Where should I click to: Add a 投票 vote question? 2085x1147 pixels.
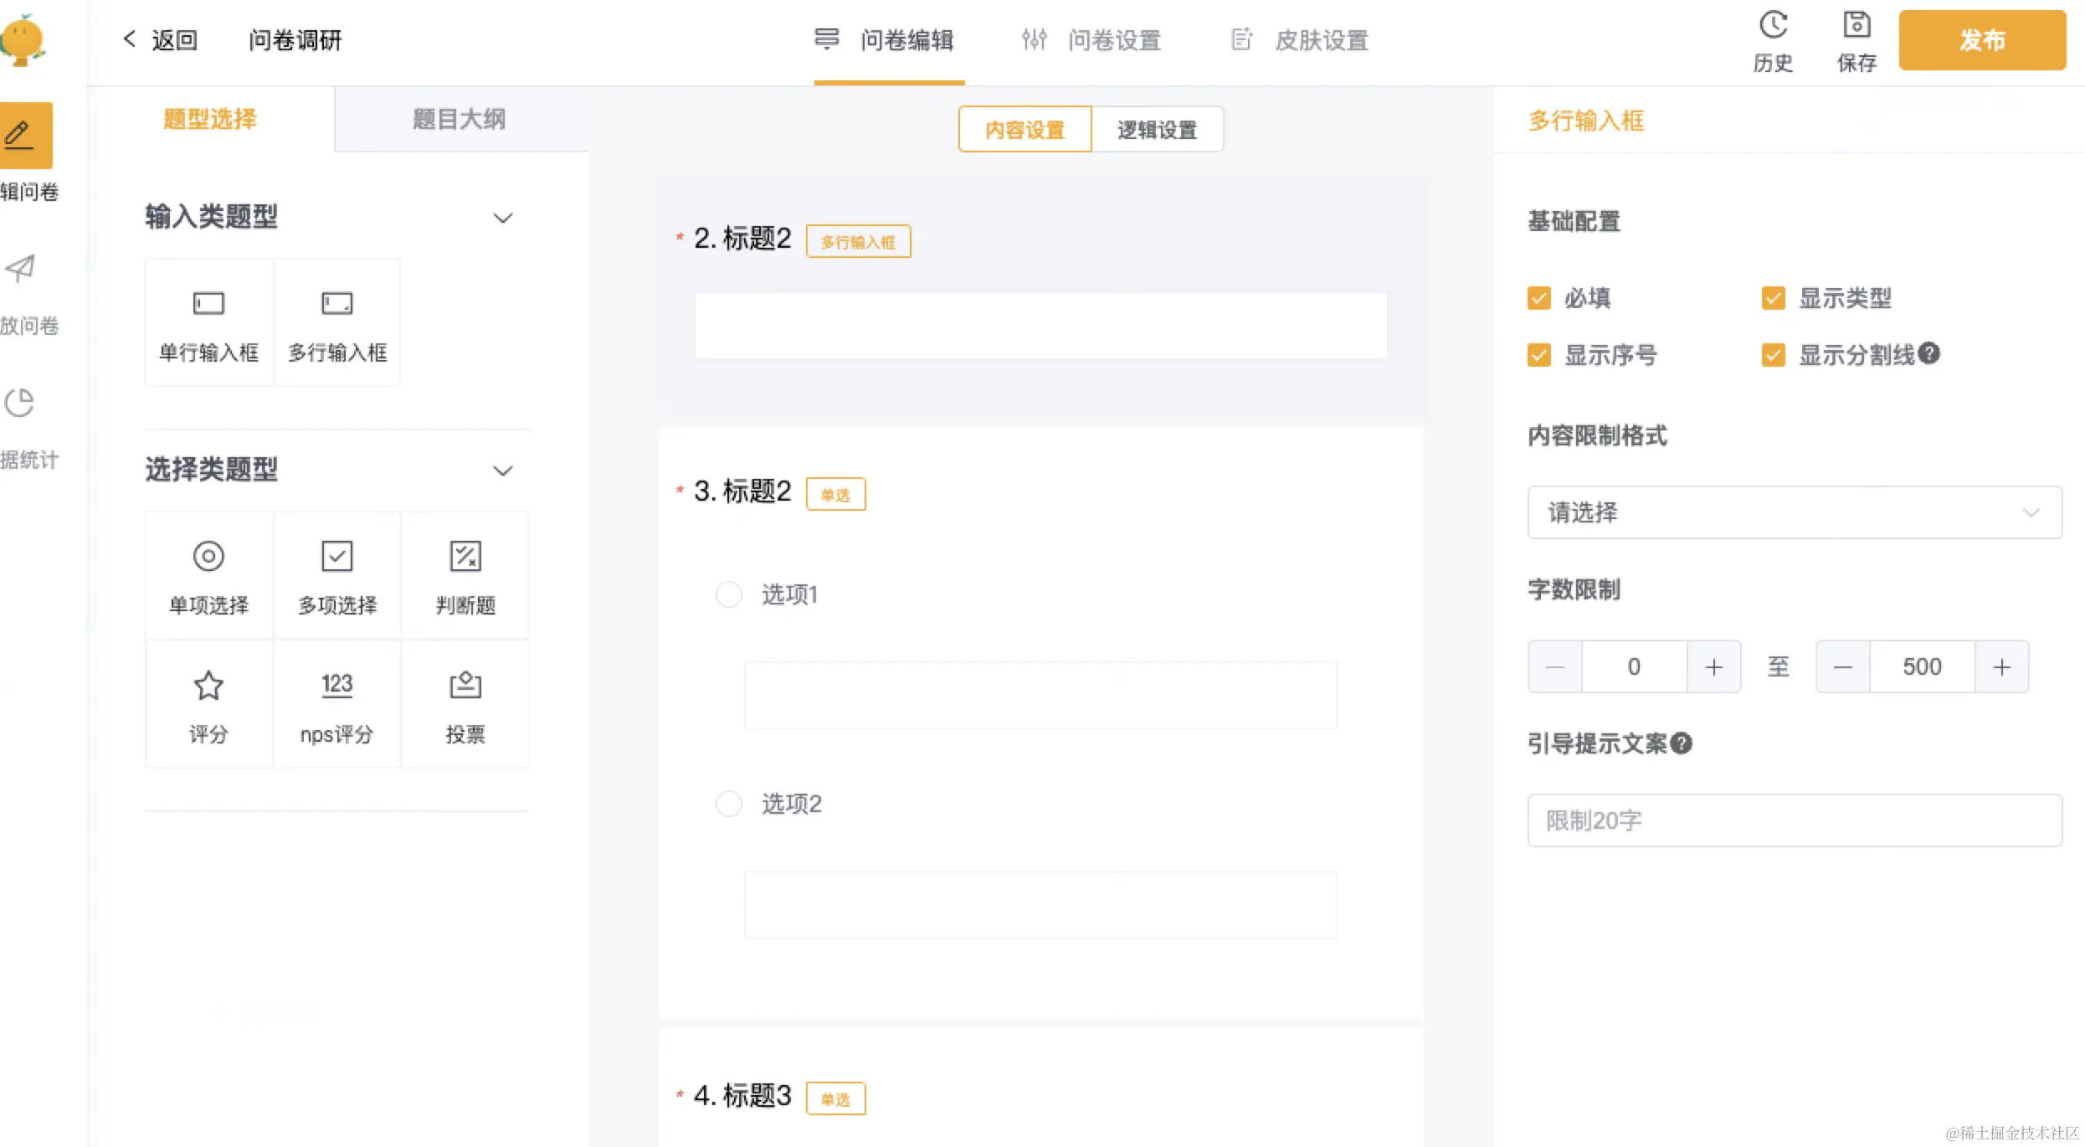pos(465,705)
